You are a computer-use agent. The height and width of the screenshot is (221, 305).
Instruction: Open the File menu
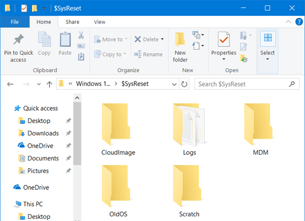click(14, 22)
